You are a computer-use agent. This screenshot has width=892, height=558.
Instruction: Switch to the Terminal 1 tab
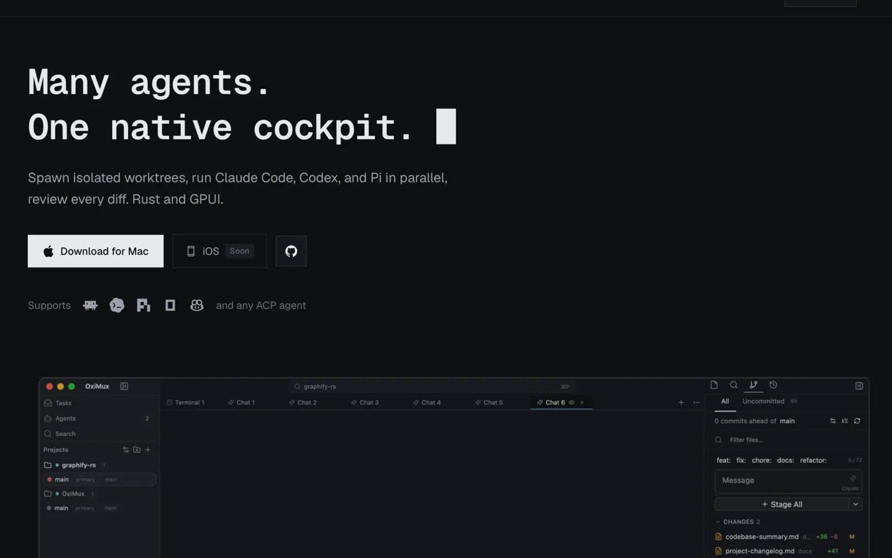pos(186,402)
